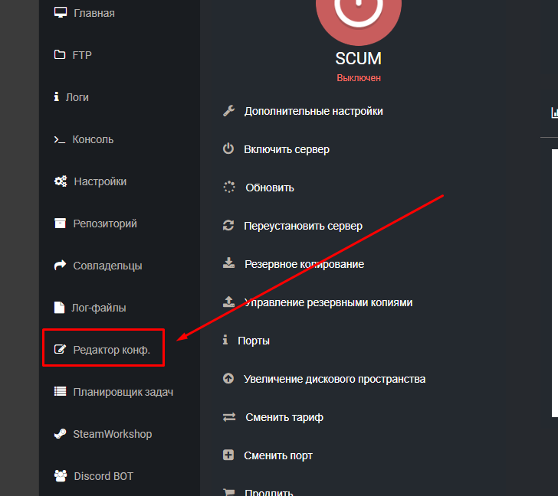
Task: Select Лог-файлы in the sidebar
Action: (x=99, y=308)
